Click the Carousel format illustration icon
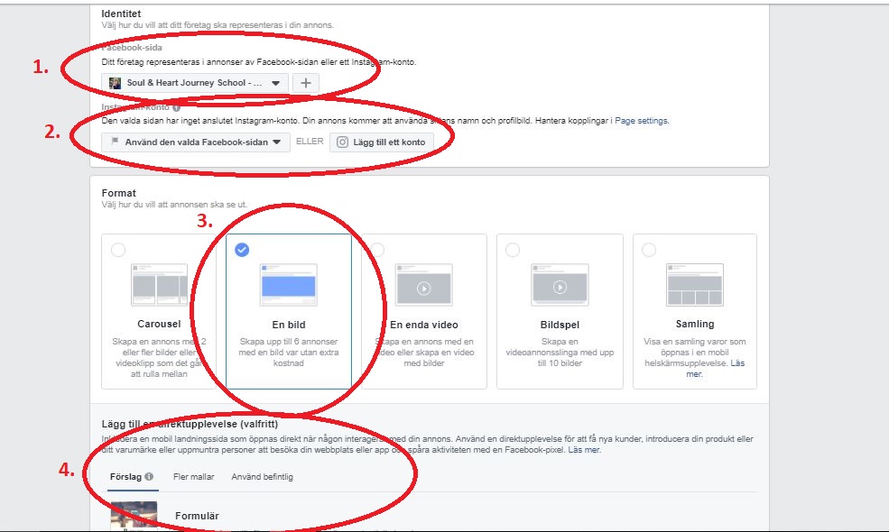 tap(159, 285)
